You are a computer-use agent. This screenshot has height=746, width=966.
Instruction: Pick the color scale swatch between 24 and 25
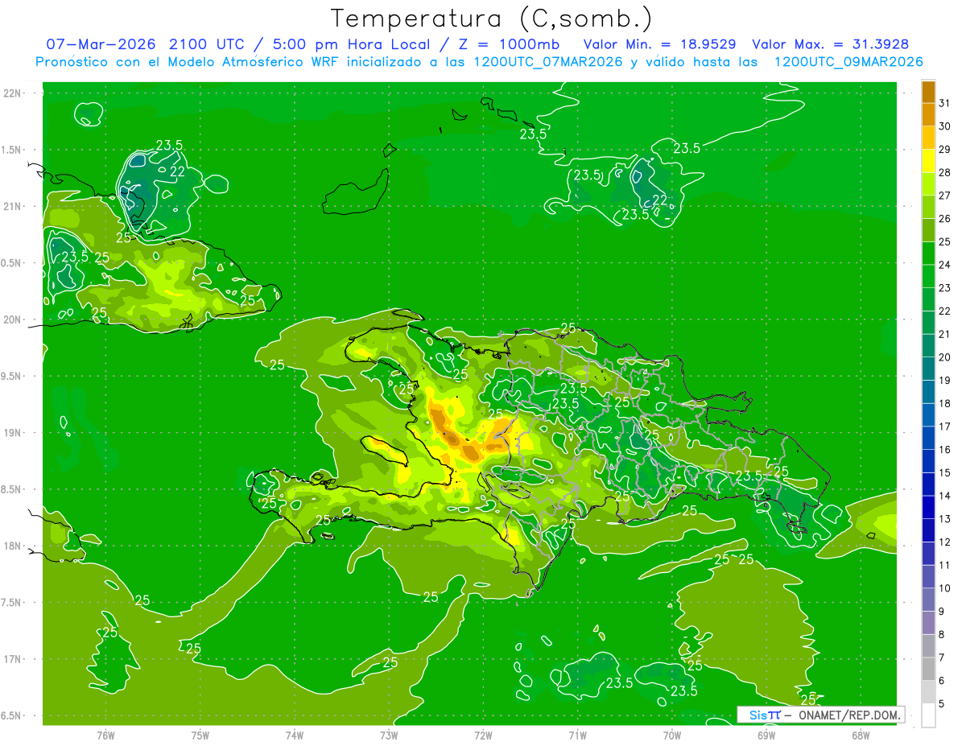[x=928, y=253]
